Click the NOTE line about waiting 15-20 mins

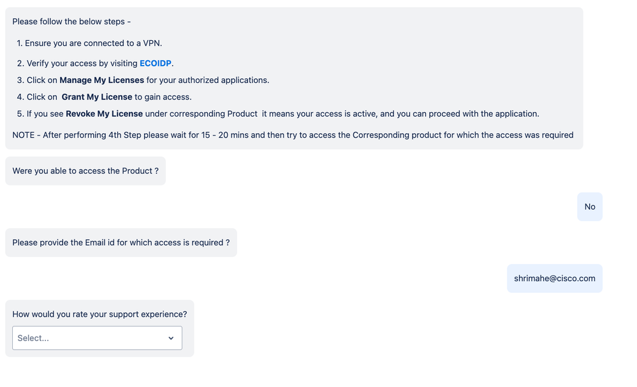pos(293,135)
